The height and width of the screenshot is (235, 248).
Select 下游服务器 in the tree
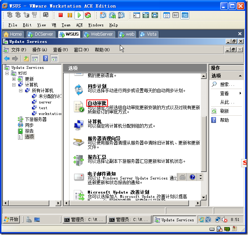36,119
